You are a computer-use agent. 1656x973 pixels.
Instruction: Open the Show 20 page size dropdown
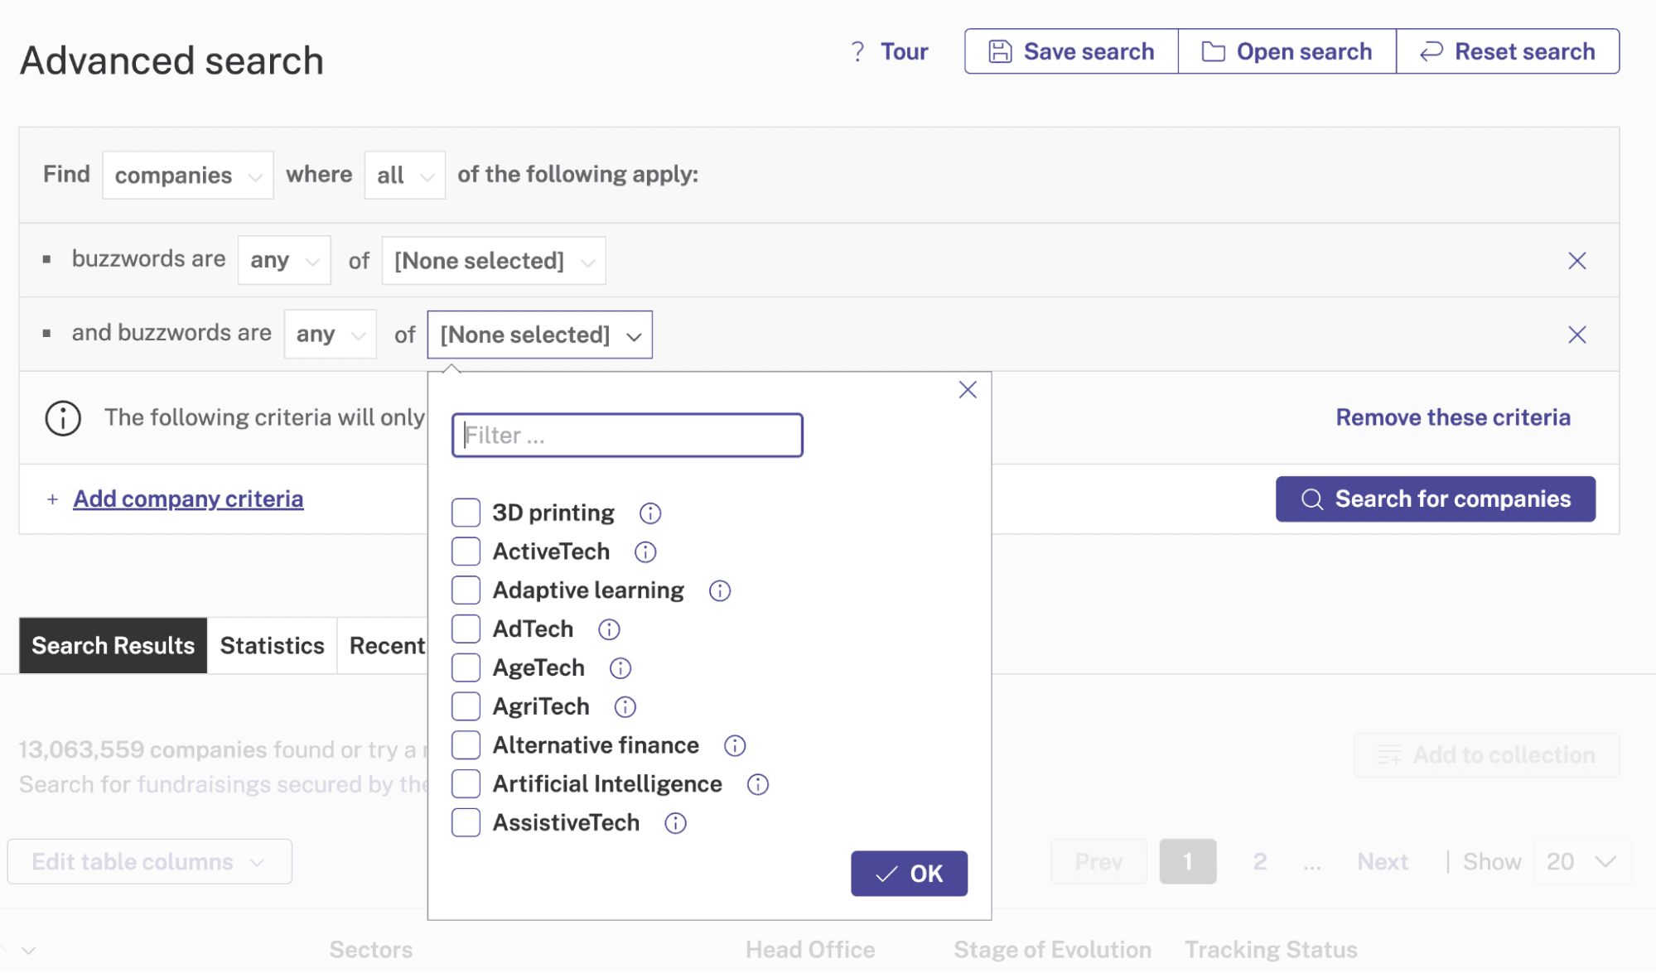(x=1582, y=862)
